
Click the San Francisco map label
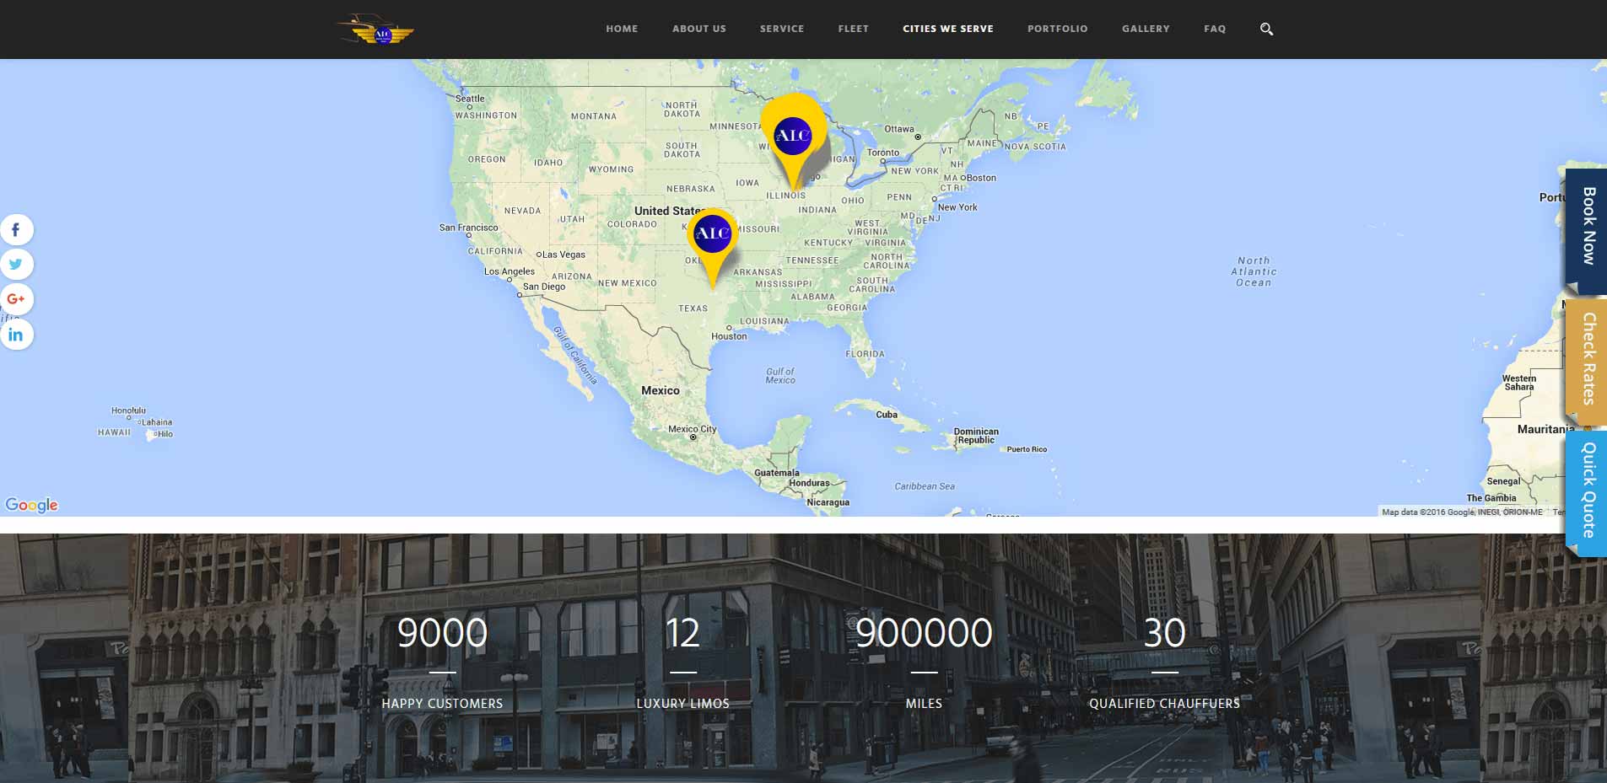(468, 228)
